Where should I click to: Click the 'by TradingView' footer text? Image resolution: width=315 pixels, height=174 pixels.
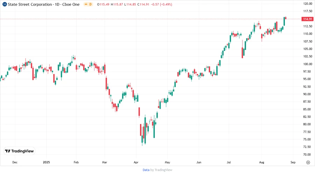click(x=161, y=170)
